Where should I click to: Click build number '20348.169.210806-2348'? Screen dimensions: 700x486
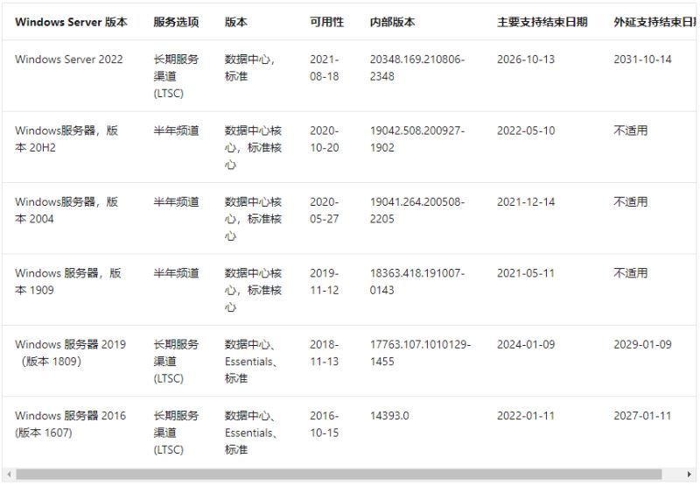[417, 68]
